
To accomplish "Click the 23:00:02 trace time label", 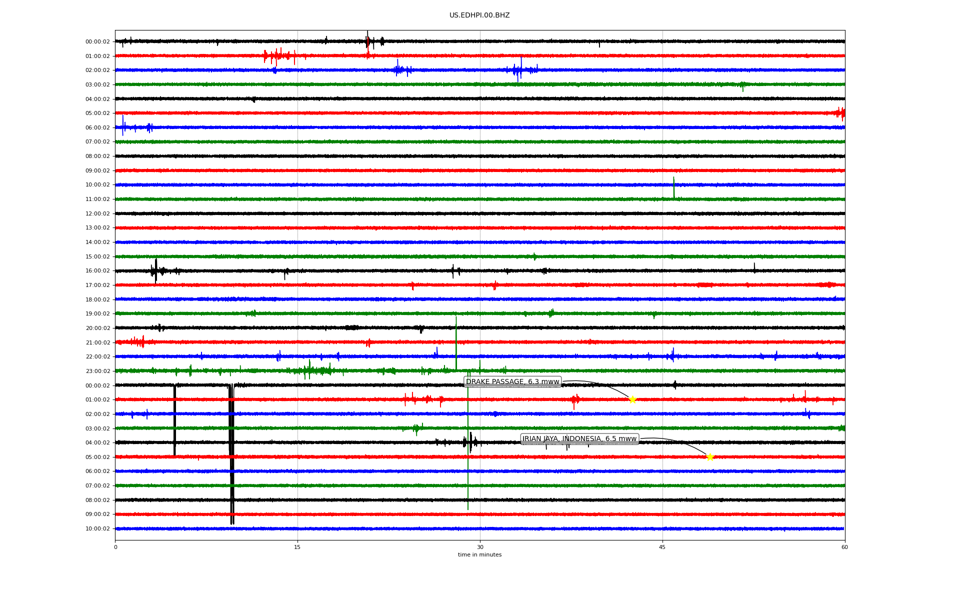I will [x=97, y=371].
